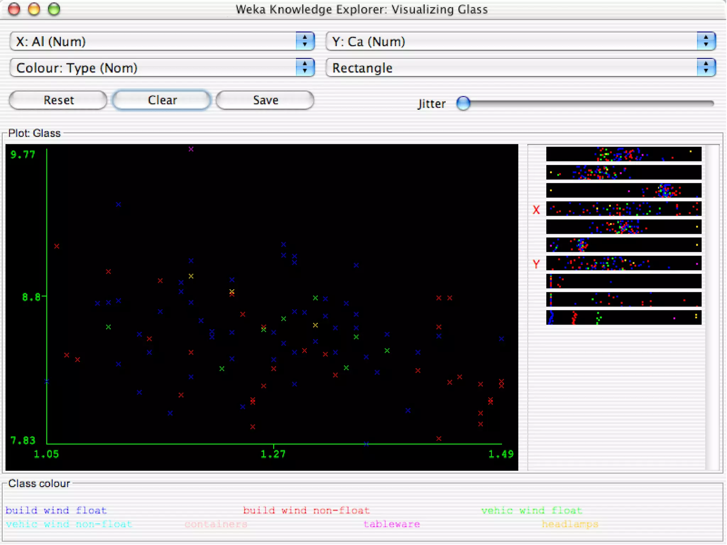Expand the Colour: Type (Nom) dropdown

162,68
